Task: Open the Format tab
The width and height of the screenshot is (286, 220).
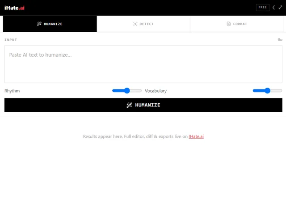Action: (x=237, y=24)
